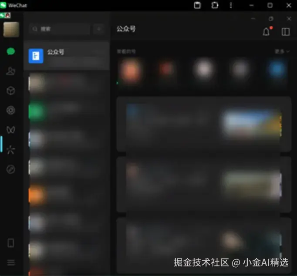This screenshot has width=297, height=276.
Task: Click the plus button beside search box
Action: click(x=99, y=29)
